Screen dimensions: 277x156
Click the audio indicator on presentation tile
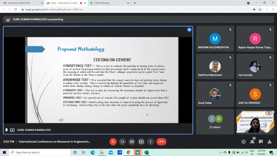coord(189,30)
